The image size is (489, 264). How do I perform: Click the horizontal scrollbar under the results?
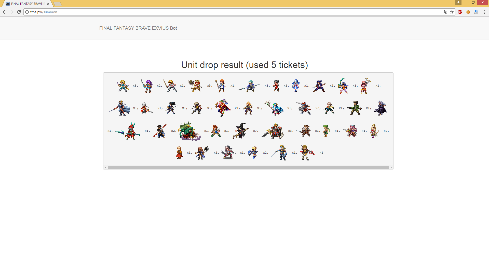pyautogui.click(x=248, y=167)
